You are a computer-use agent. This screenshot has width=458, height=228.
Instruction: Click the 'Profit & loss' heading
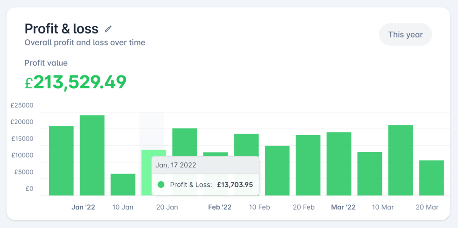(62, 29)
